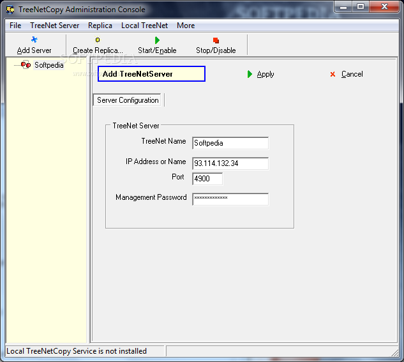The image size is (404, 362).
Task: Click the 'IP Address or Name' label
Action: tap(156, 162)
